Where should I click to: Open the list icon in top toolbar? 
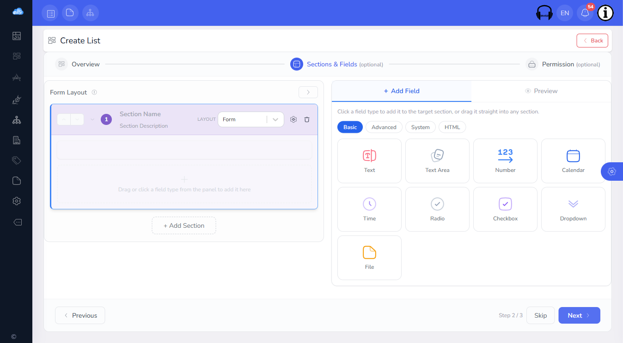pos(50,13)
